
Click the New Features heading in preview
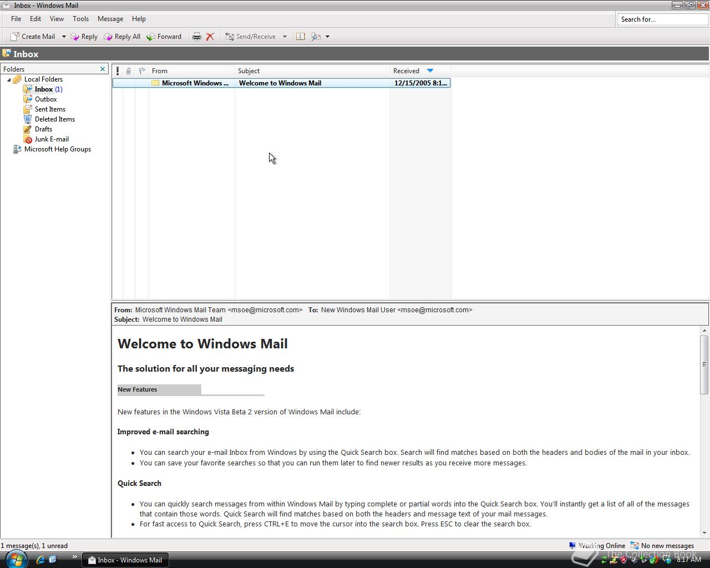point(138,389)
